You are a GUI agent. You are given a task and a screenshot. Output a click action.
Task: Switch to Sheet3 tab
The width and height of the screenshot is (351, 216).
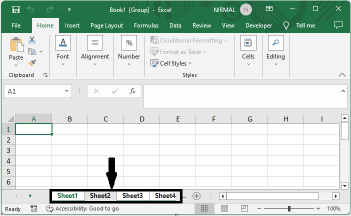pyautogui.click(x=132, y=195)
